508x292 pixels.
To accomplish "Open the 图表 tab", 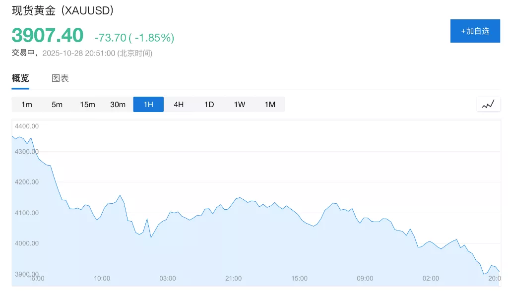I will pos(60,78).
